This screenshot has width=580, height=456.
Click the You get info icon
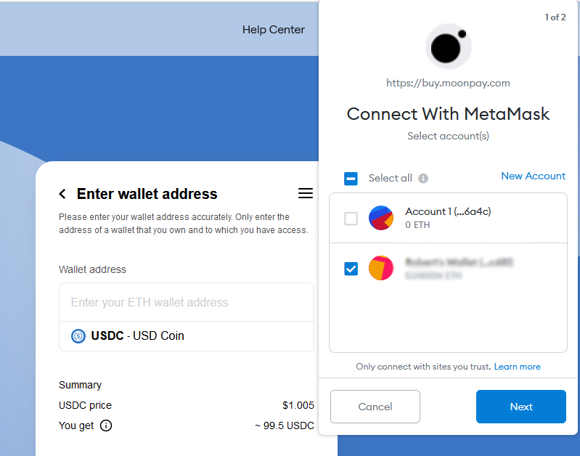click(106, 426)
